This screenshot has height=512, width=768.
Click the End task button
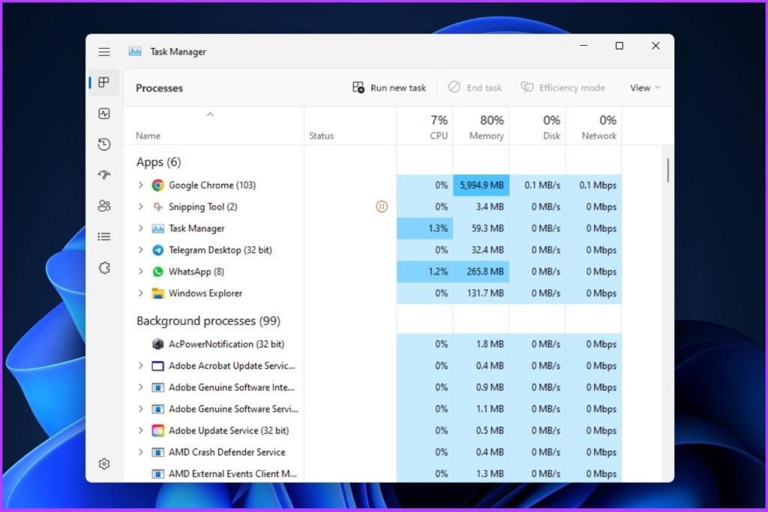pyautogui.click(x=475, y=88)
